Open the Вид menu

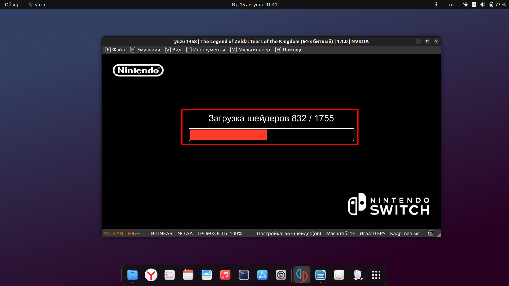173,50
